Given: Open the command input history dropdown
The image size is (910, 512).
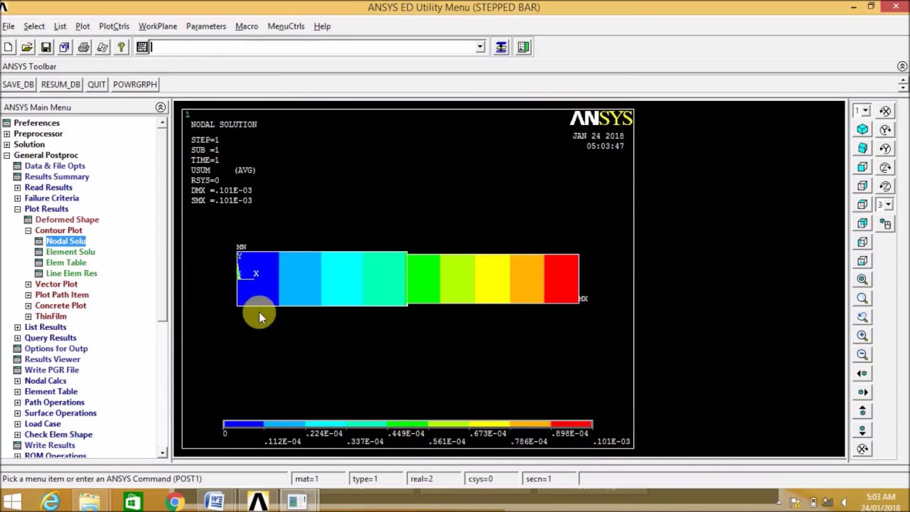Looking at the screenshot, I should 480,47.
